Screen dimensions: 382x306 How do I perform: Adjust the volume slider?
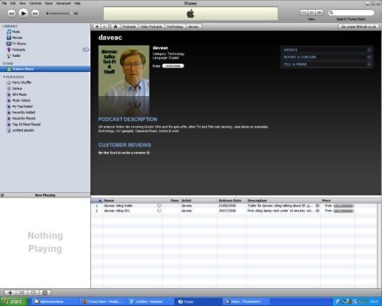point(60,13)
